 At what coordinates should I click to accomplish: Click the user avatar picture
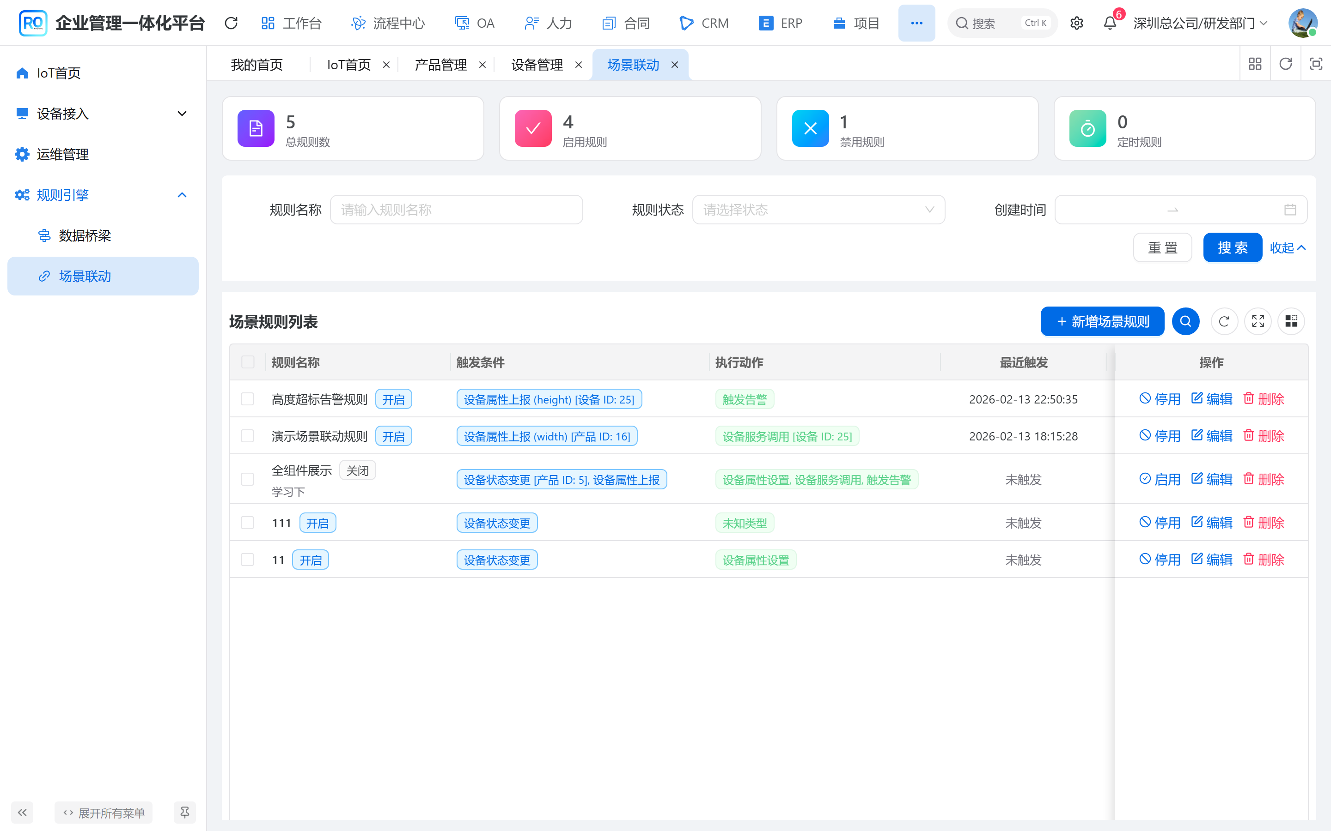(x=1302, y=23)
